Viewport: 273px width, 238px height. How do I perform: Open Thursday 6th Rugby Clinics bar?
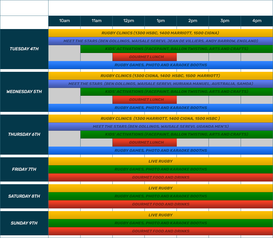click(160, 119)
